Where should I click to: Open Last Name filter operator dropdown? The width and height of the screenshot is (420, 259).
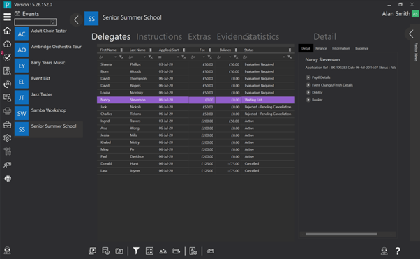[x=144, y=57]
